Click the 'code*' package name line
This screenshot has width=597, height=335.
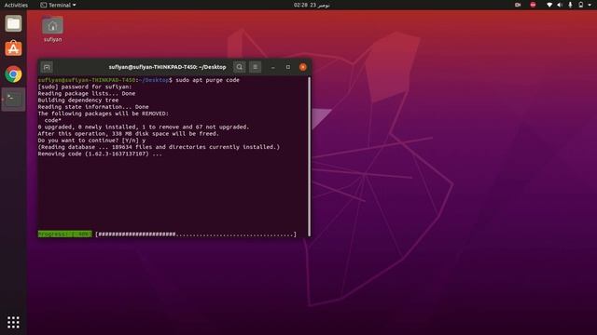click(52, 120)
